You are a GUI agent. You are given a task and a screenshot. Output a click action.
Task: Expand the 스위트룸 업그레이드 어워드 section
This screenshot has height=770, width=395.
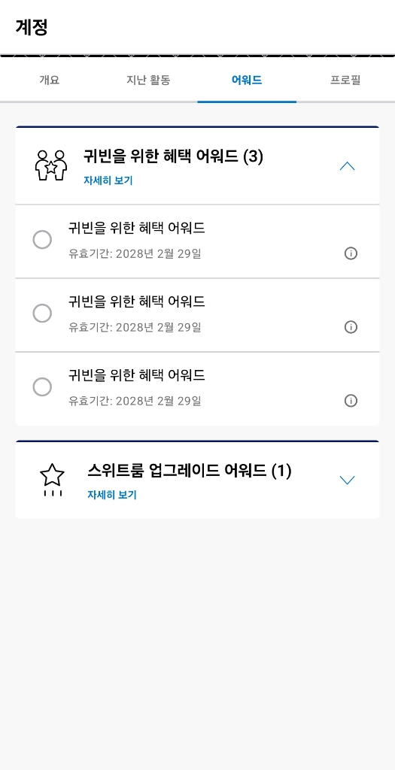347,480
